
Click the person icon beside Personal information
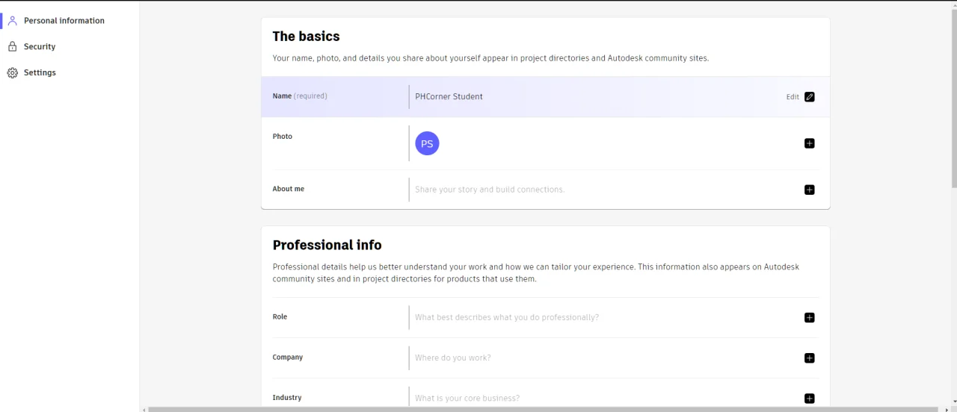coord(13,21)
